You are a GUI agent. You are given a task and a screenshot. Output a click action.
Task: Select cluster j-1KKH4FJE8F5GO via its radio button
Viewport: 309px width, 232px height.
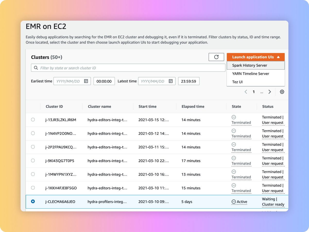pyautogui.click(x=33, y=188)
